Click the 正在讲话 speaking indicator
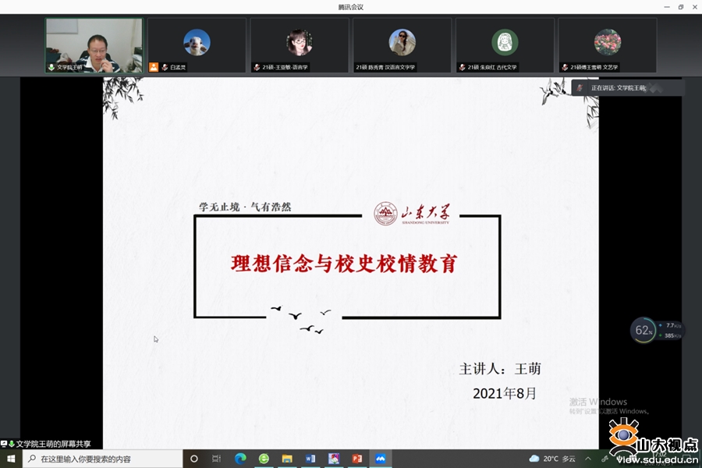 [x=628, y=88]
